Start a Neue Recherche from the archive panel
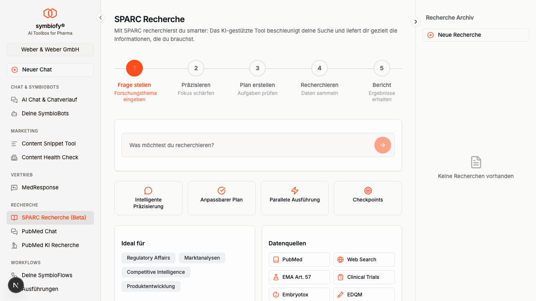The image size is (536, 301). point(475,35)
